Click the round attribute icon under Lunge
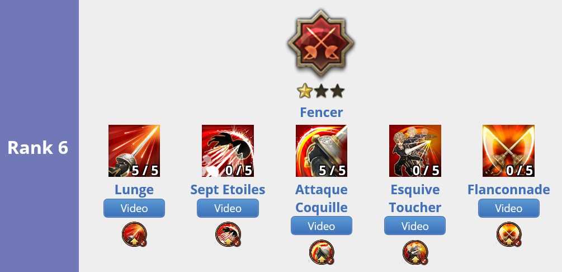 tap(134, 235)
